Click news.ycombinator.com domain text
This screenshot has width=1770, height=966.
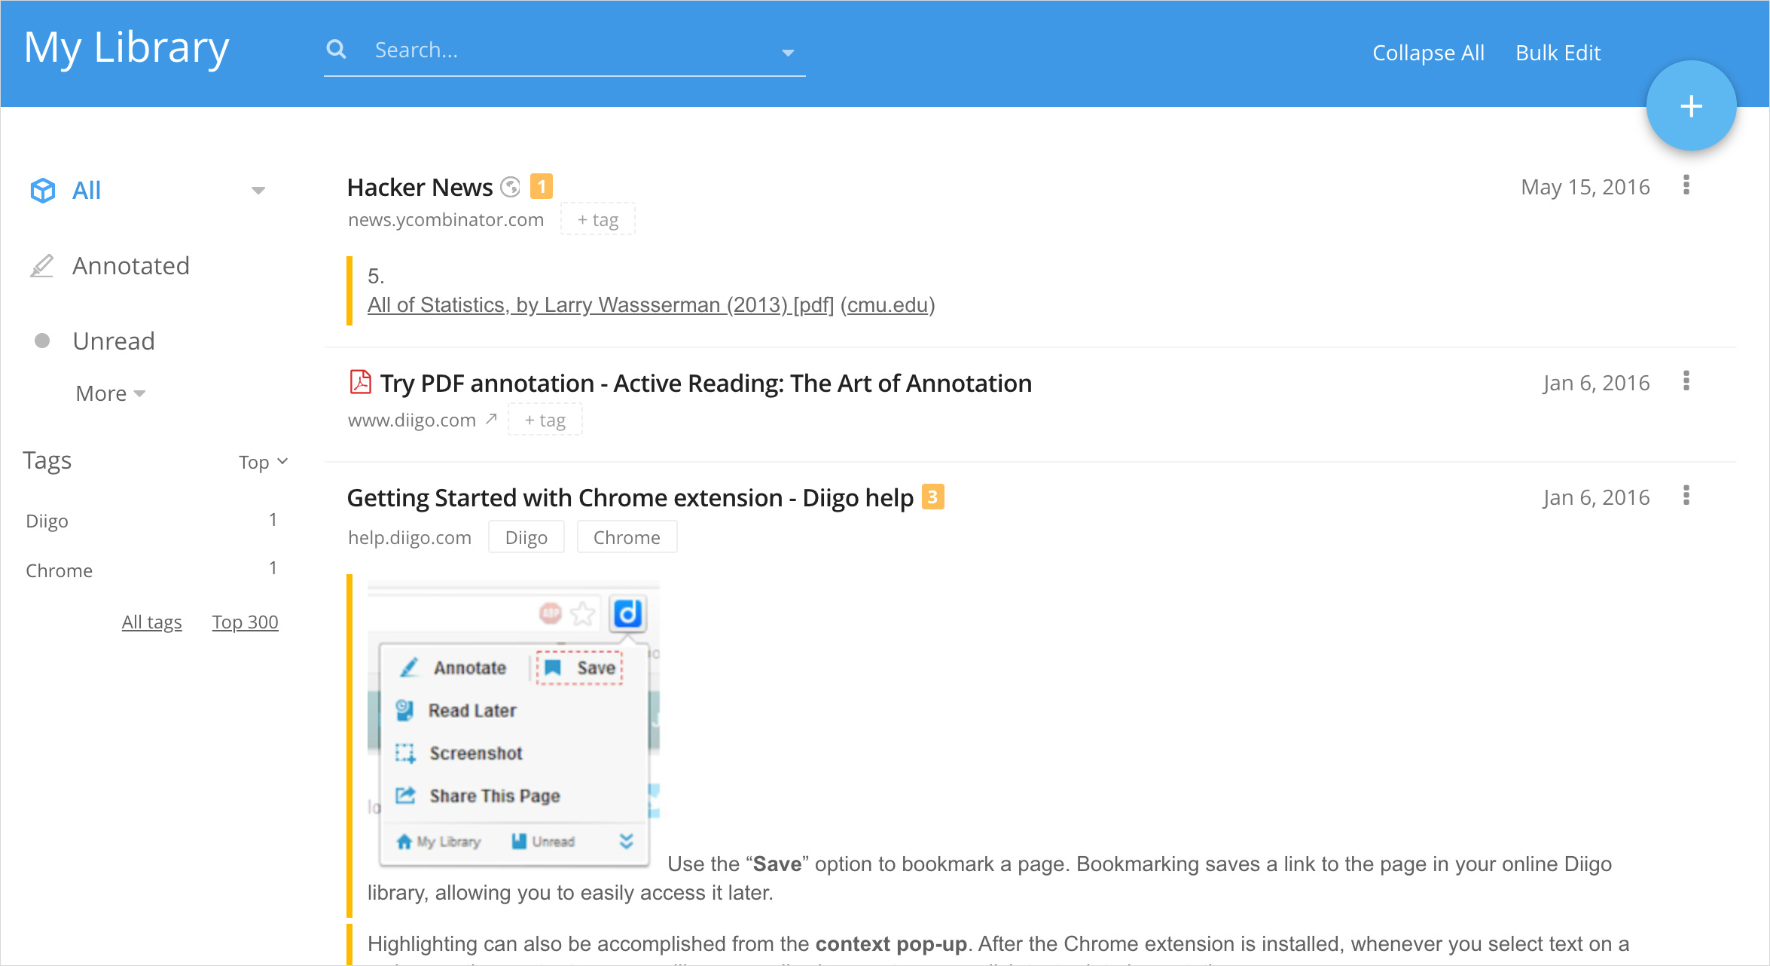pyautogui.click(x=446, y=219)
